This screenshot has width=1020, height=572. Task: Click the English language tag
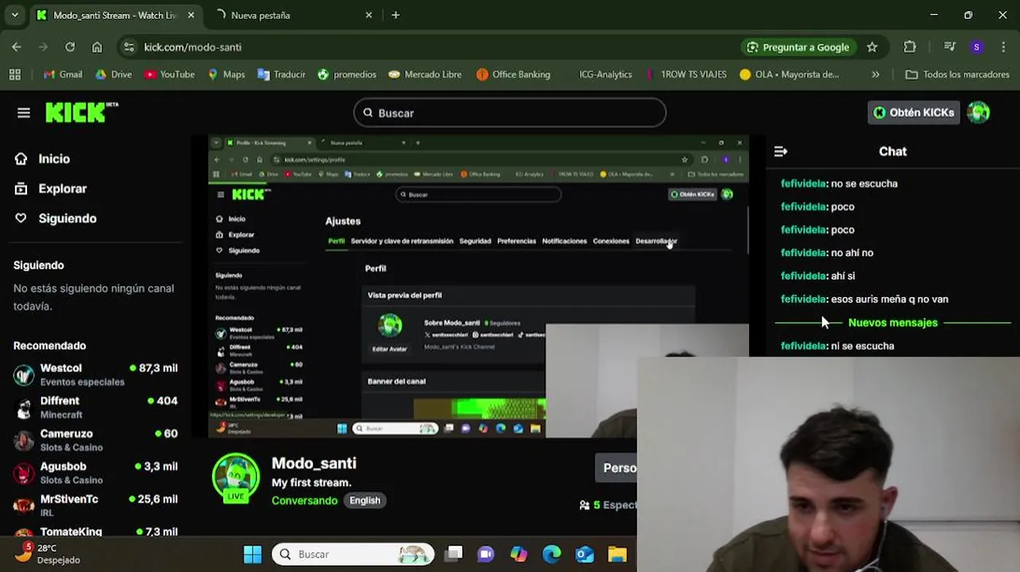point(365,500)
